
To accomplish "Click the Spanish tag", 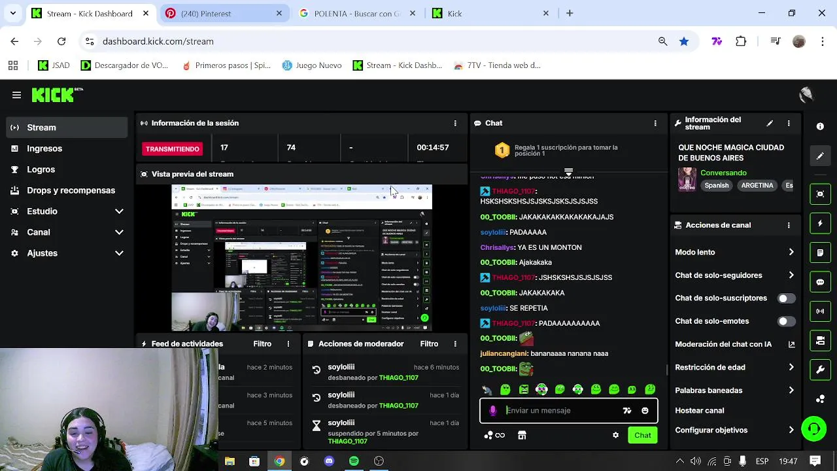I will pyautogui.click(x=717, y=185).
